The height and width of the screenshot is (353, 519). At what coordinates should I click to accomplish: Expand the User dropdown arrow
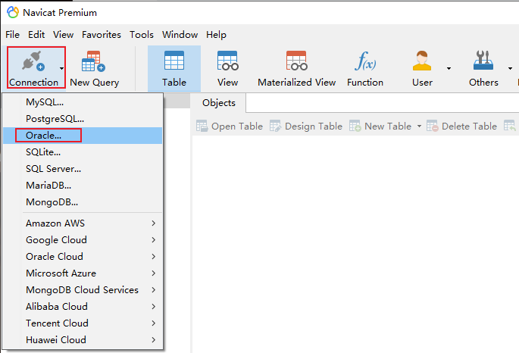449,68
